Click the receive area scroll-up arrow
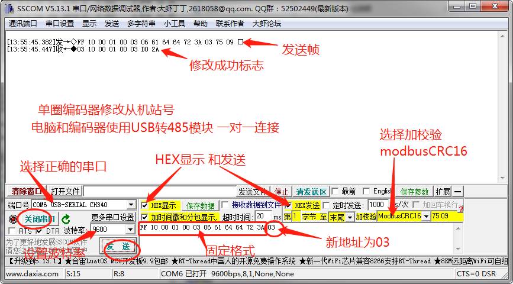 (503, 36)
